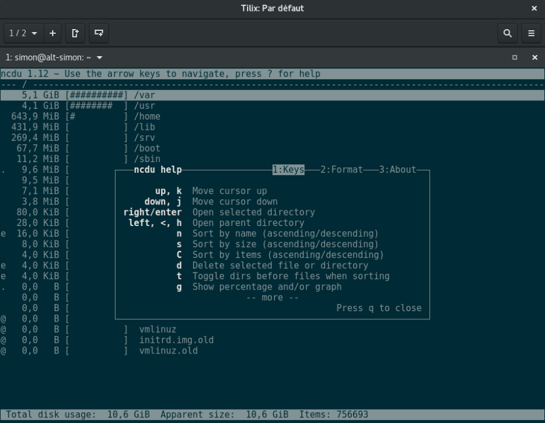
Task: Click the vmlinuz.old entry
Action: pos(168,350)
